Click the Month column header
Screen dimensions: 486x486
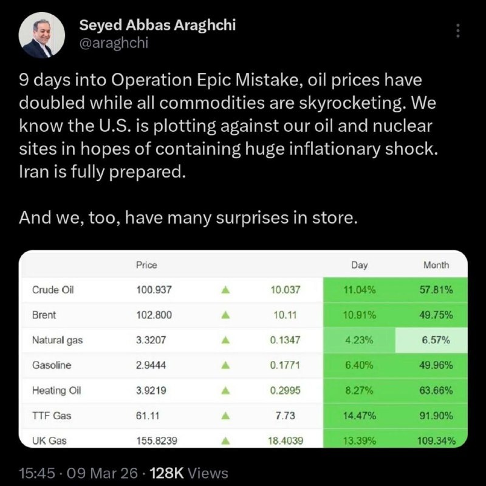tap(436, 265)
